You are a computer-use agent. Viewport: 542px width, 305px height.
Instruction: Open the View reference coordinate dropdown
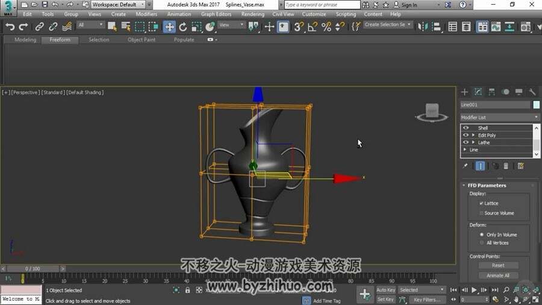[x=231, y=25]
